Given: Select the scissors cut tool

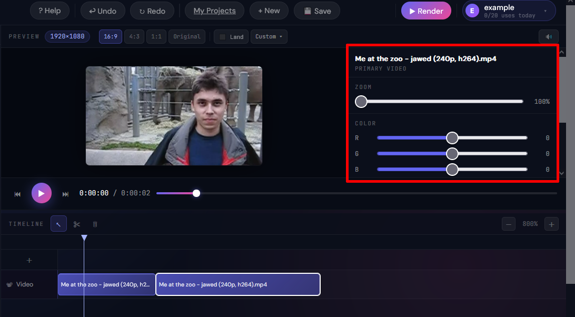Looking at the screenshot, I should tap(77, 224).
